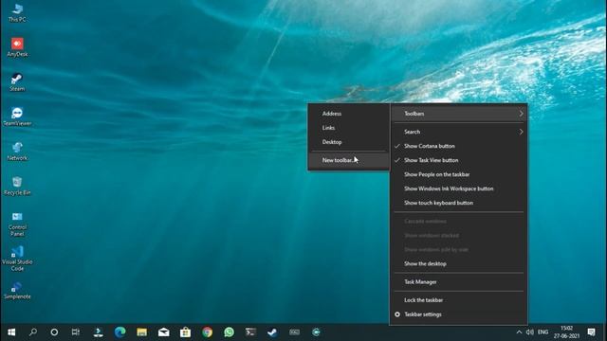Open This PC desktop icon
The width and height of the screenshot is (607, 341).
[17, 12]
